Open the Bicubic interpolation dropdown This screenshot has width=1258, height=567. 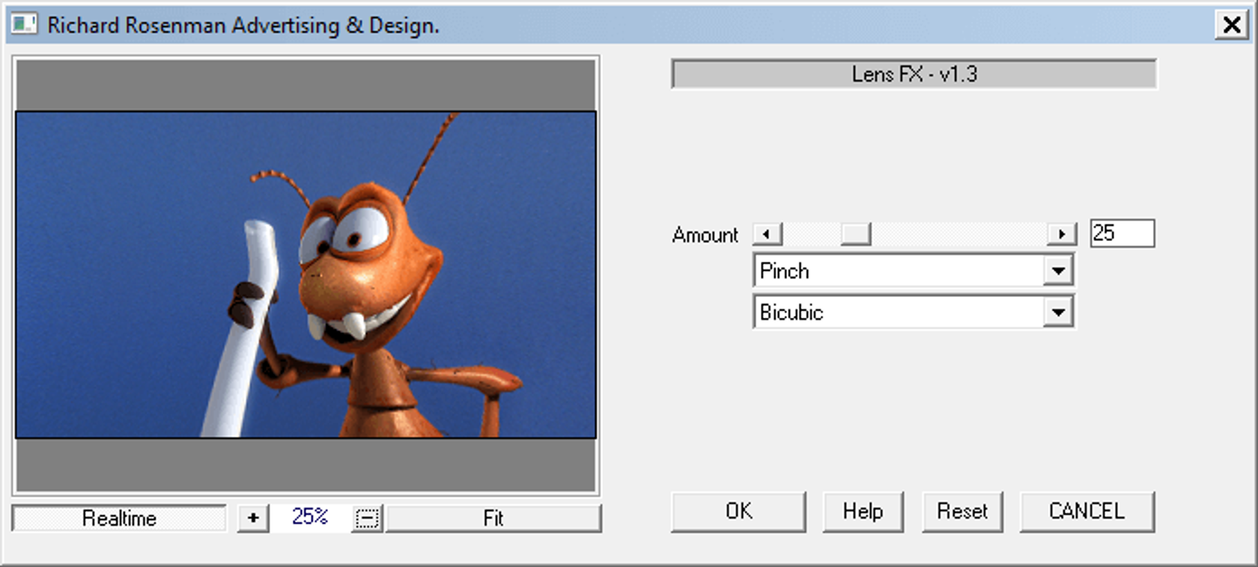(x=1058, y=312)
